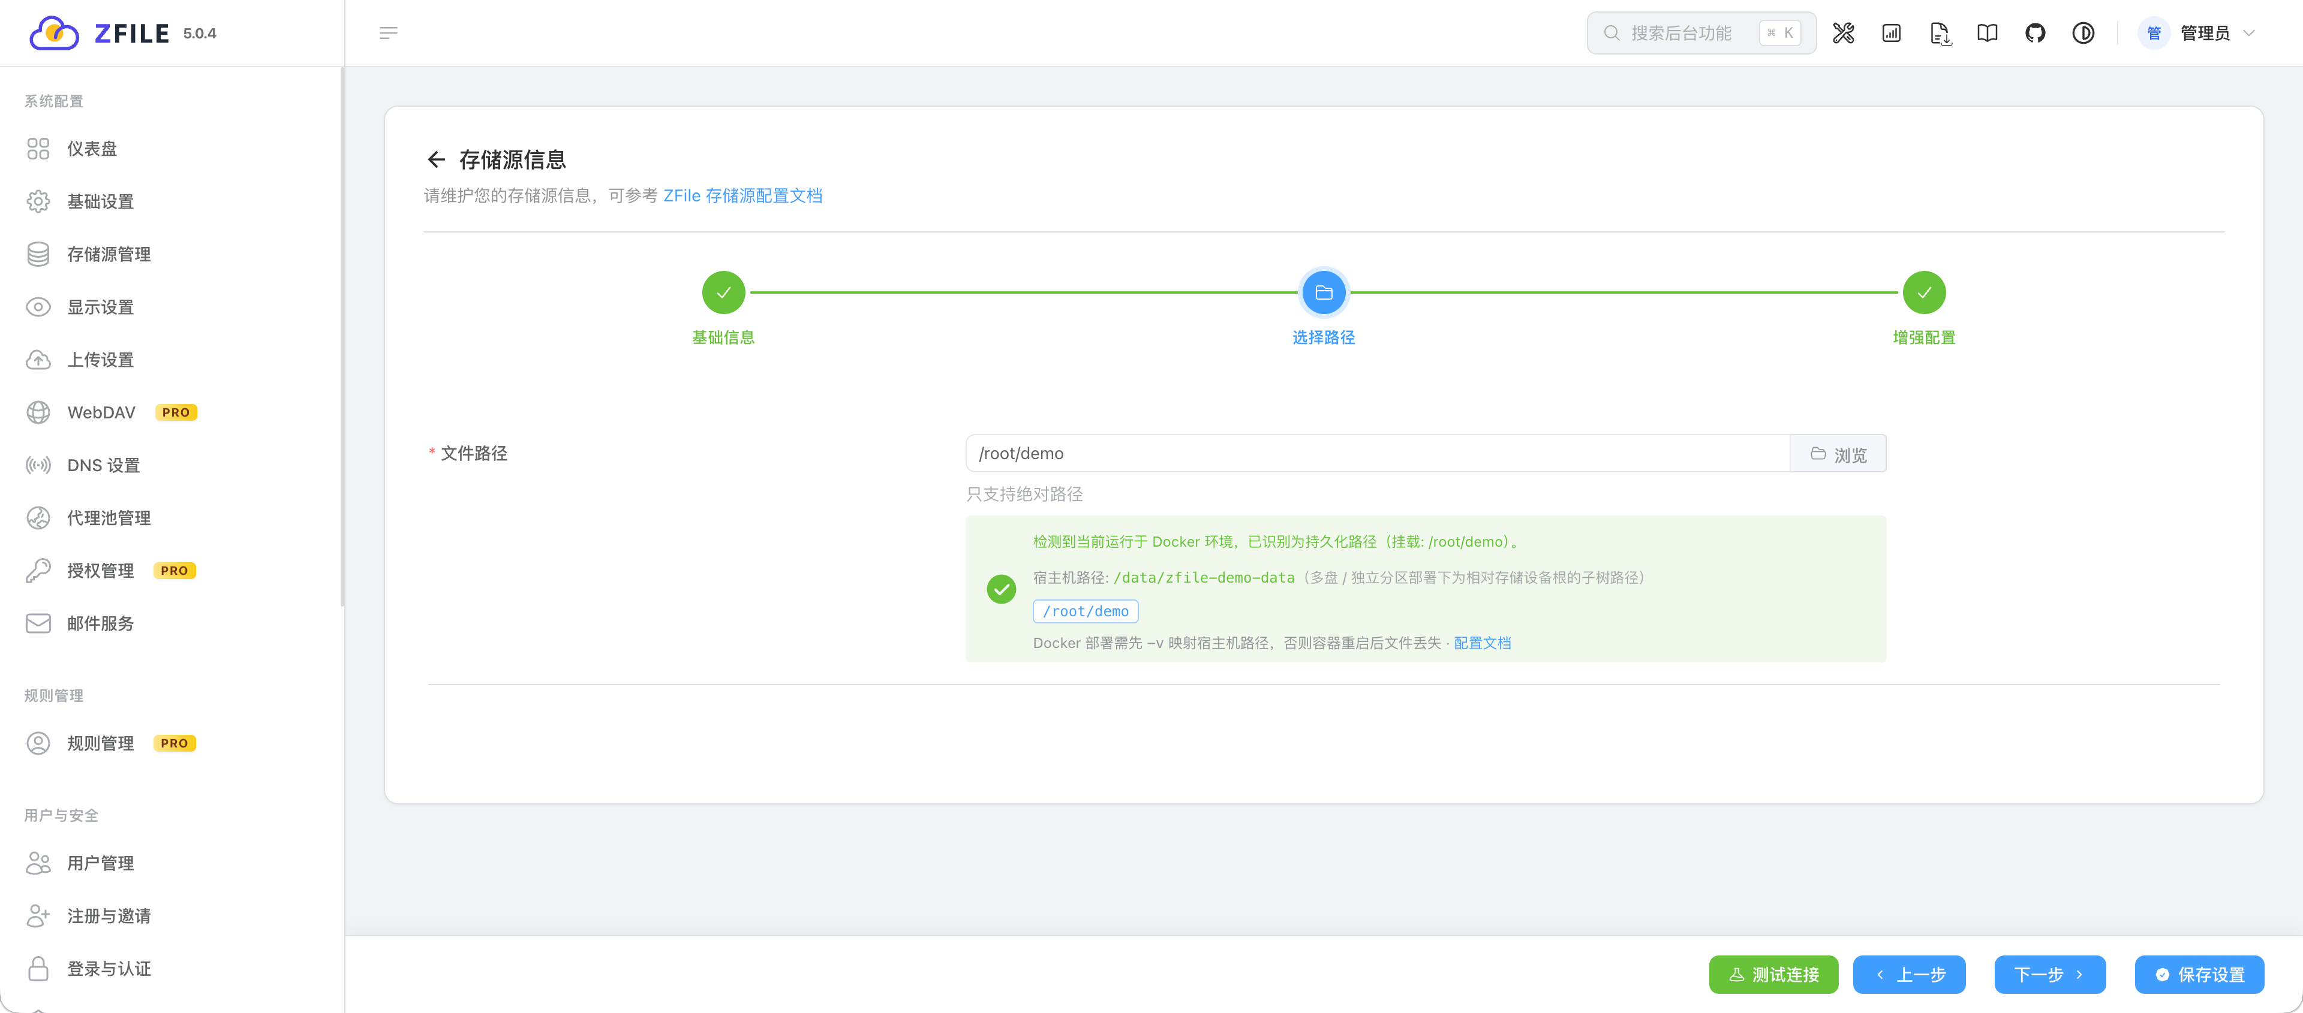Click the 邮件服务 envelope icon
2303x1013 pixels.
click(x=38, y=623)
